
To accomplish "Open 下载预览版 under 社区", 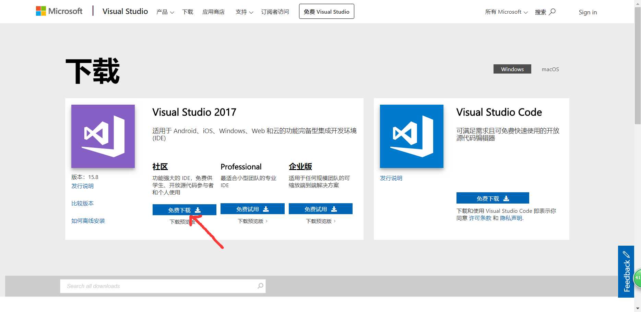I will [182, 222].
